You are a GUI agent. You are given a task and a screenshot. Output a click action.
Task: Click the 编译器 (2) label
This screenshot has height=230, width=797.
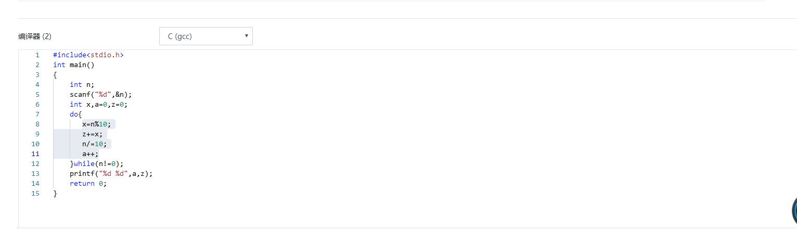coord(35,36)
